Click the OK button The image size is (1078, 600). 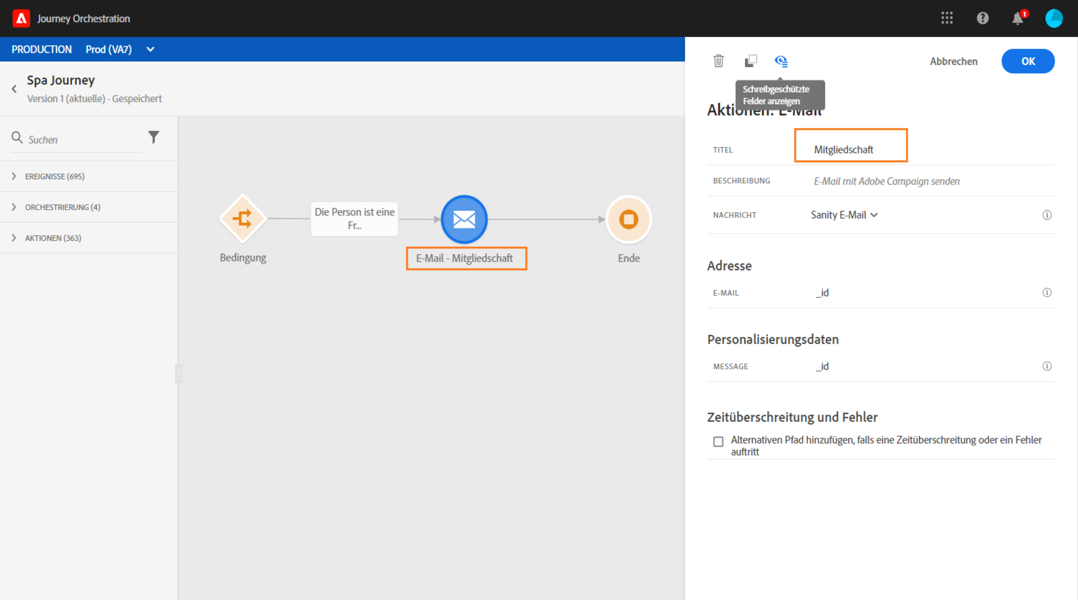1028,61
